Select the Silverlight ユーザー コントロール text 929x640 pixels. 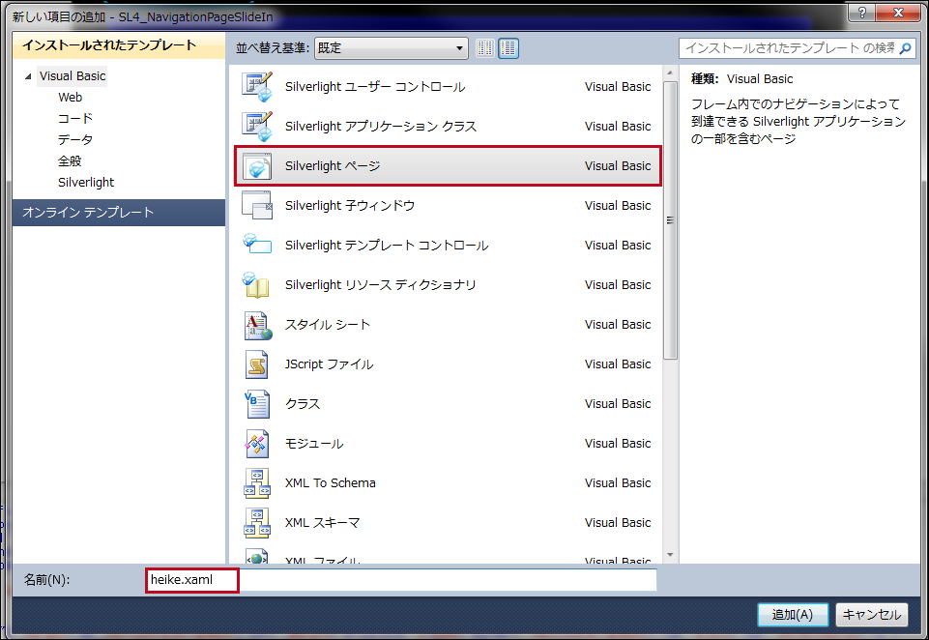pyautogui.click(x=375, y=86)
